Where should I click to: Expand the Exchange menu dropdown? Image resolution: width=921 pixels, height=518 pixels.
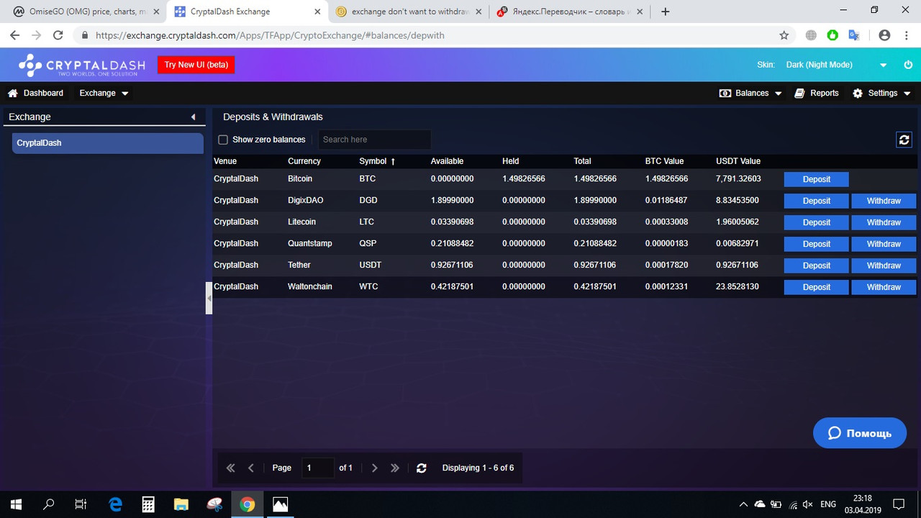104,93
